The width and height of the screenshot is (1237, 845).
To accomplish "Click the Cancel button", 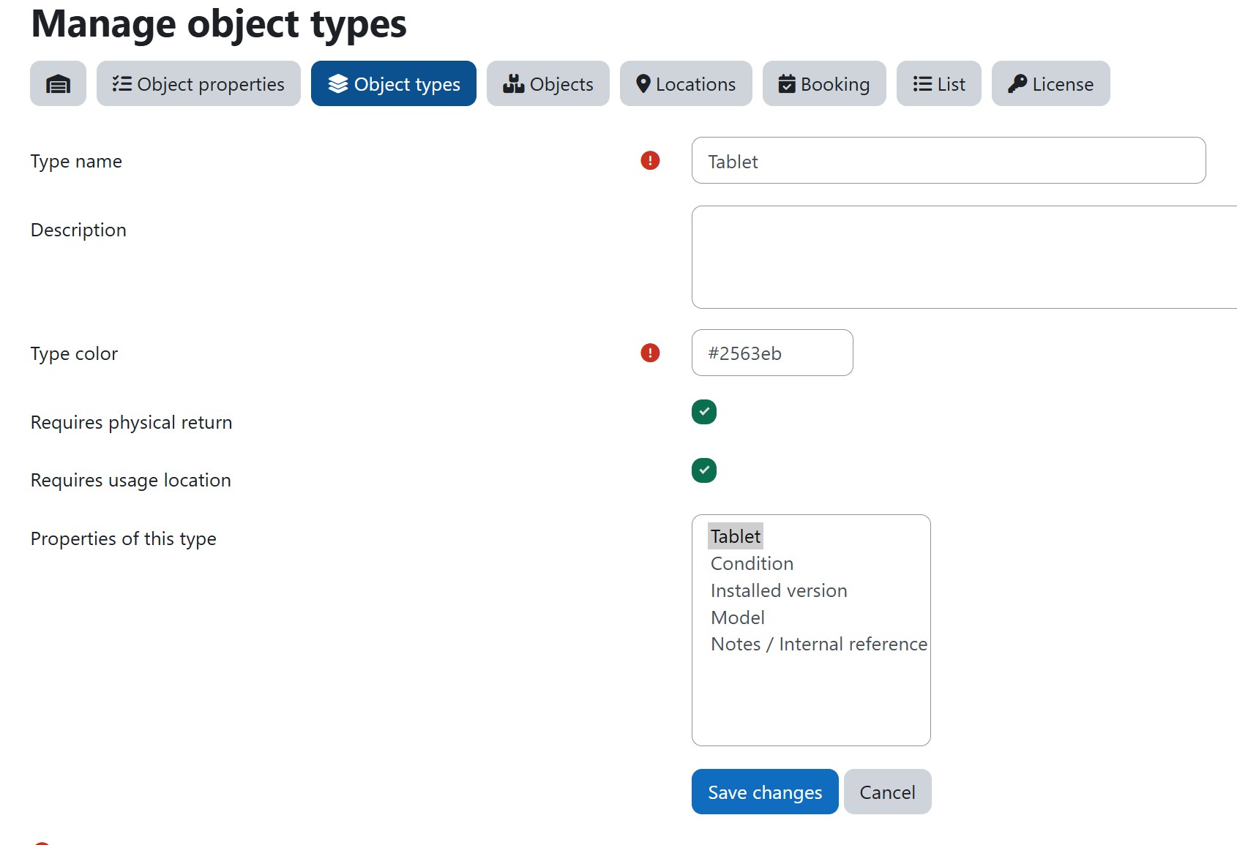I will 887,792.
